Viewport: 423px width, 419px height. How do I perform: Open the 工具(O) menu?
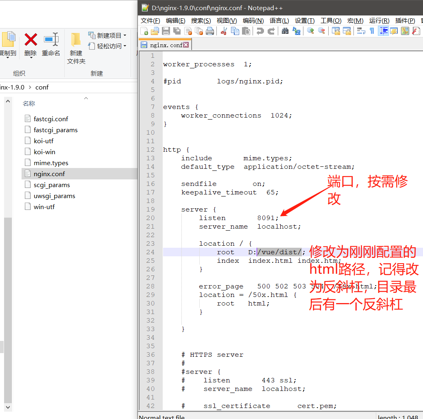pos(331,21)
